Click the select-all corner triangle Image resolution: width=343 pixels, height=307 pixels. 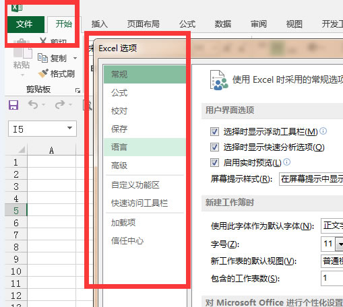tap(22, 149)
